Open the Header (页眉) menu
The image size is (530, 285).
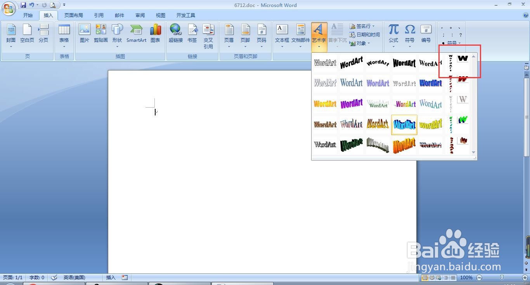(x=229, y=36)
